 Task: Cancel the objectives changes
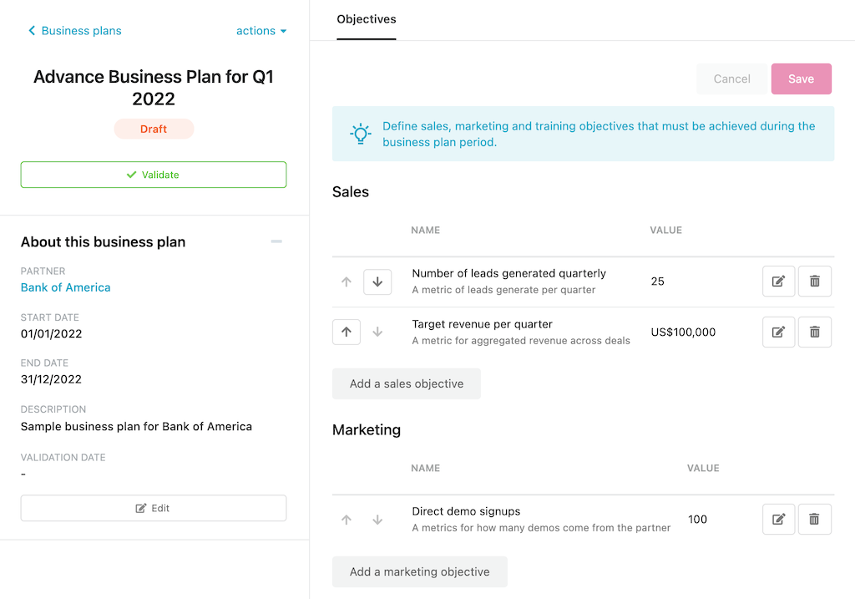pos(731,79)
